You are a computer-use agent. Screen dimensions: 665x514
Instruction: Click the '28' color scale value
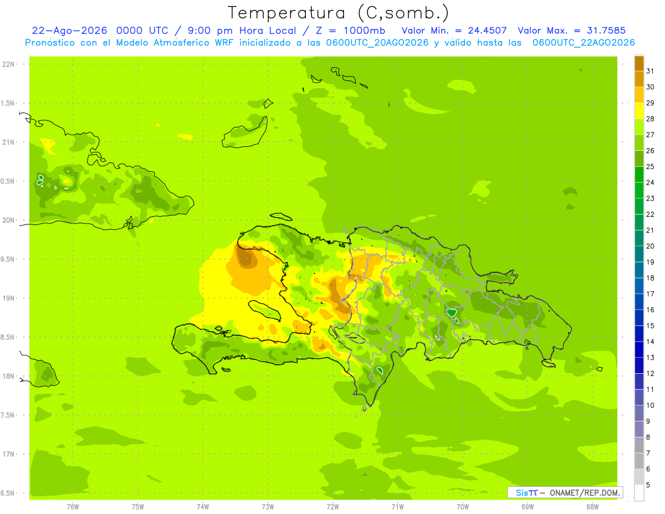(650, 119)
